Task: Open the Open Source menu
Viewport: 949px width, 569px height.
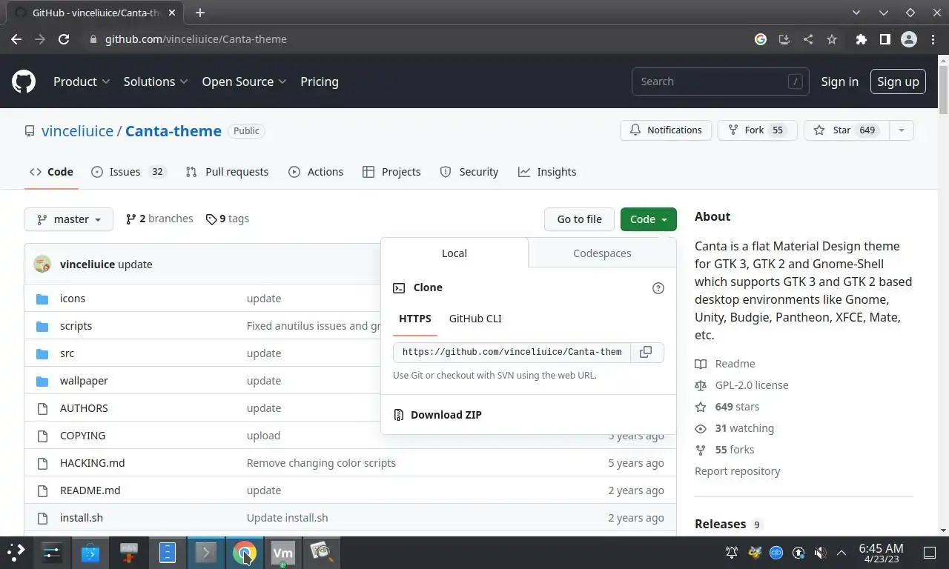Action: (x=245, y=81)
